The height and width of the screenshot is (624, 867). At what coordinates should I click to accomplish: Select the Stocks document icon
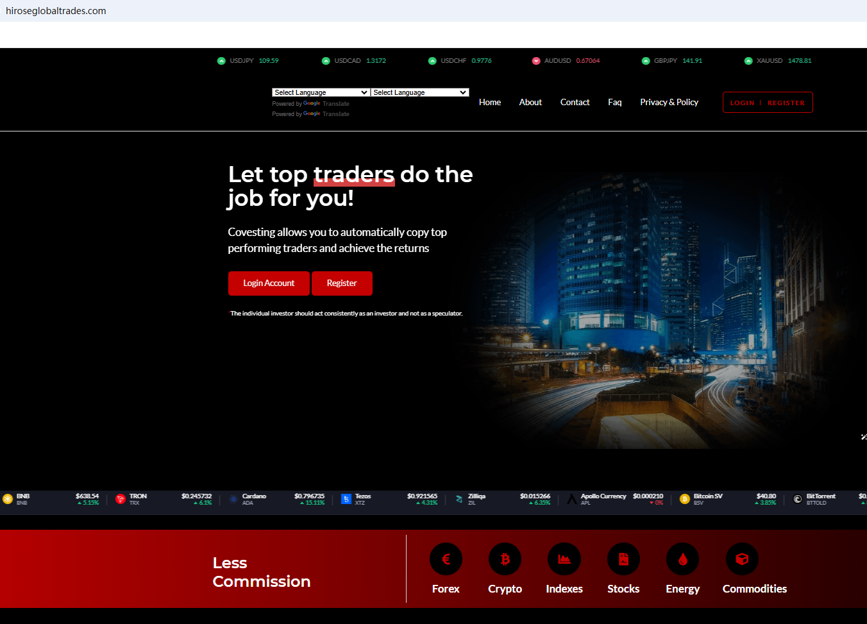click(x=623, y=559)
